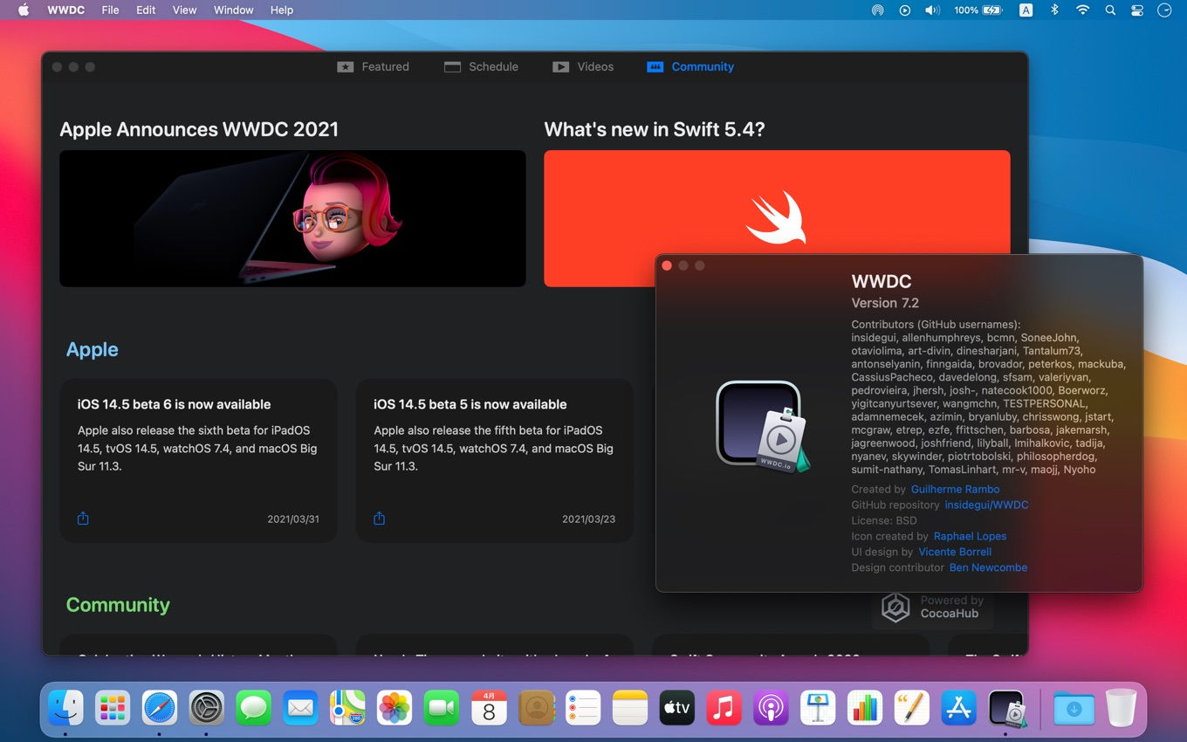The width and height of the screenshot is (1187, 742).
Task: Open the Help menu
Action: pos(282,10)
